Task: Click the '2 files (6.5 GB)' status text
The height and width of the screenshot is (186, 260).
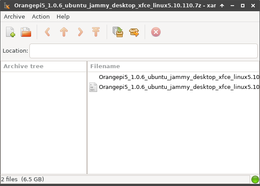Action: (x=22, y=179)
